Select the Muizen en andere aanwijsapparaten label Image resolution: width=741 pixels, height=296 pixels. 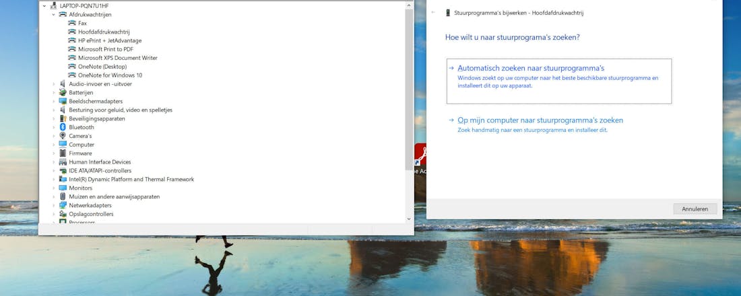click(x=115, y=196)
